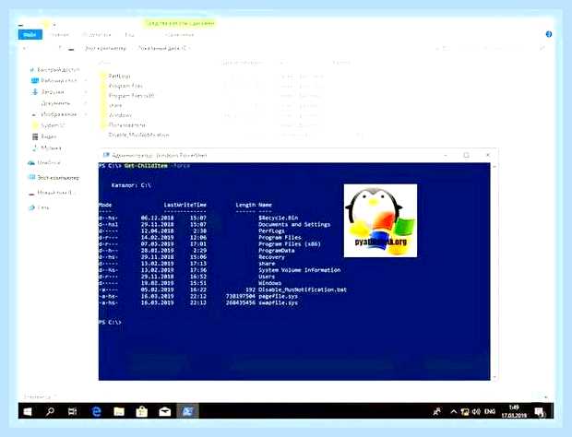Screen dimensions: 572x437
Task: Click Documents and Settings in PowerShell output
Action: 294,225
